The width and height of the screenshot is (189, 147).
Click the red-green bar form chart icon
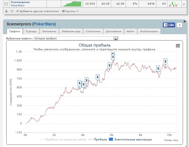pyautogui.click(x=174, y=4)
